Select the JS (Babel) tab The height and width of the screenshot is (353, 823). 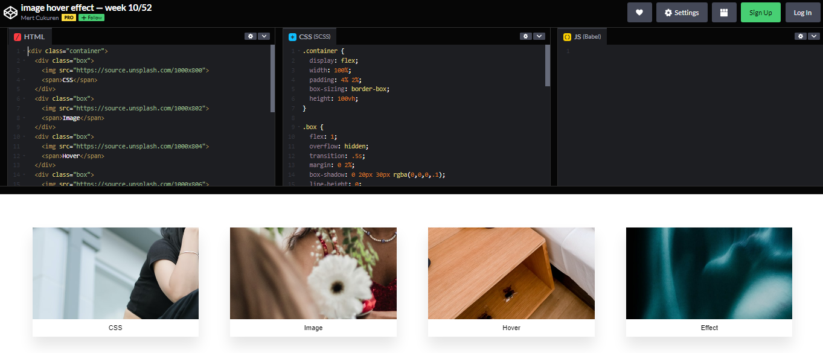pyautogui.click(x=586, y=36)
